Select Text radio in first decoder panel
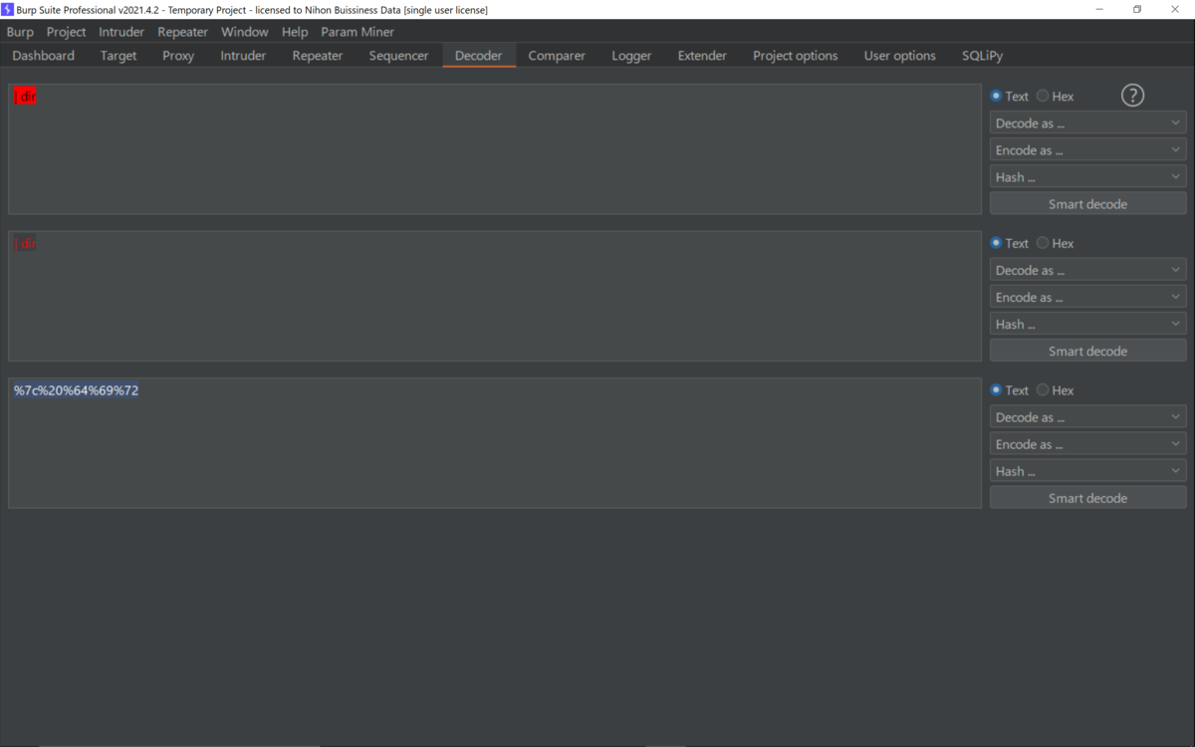The image size is (1195, 747). click(x=996, y=96)
